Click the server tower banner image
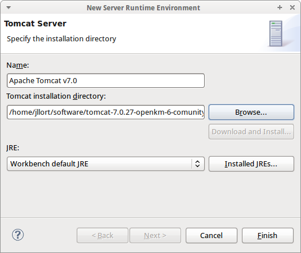301x253 pixels. [276, 34]
